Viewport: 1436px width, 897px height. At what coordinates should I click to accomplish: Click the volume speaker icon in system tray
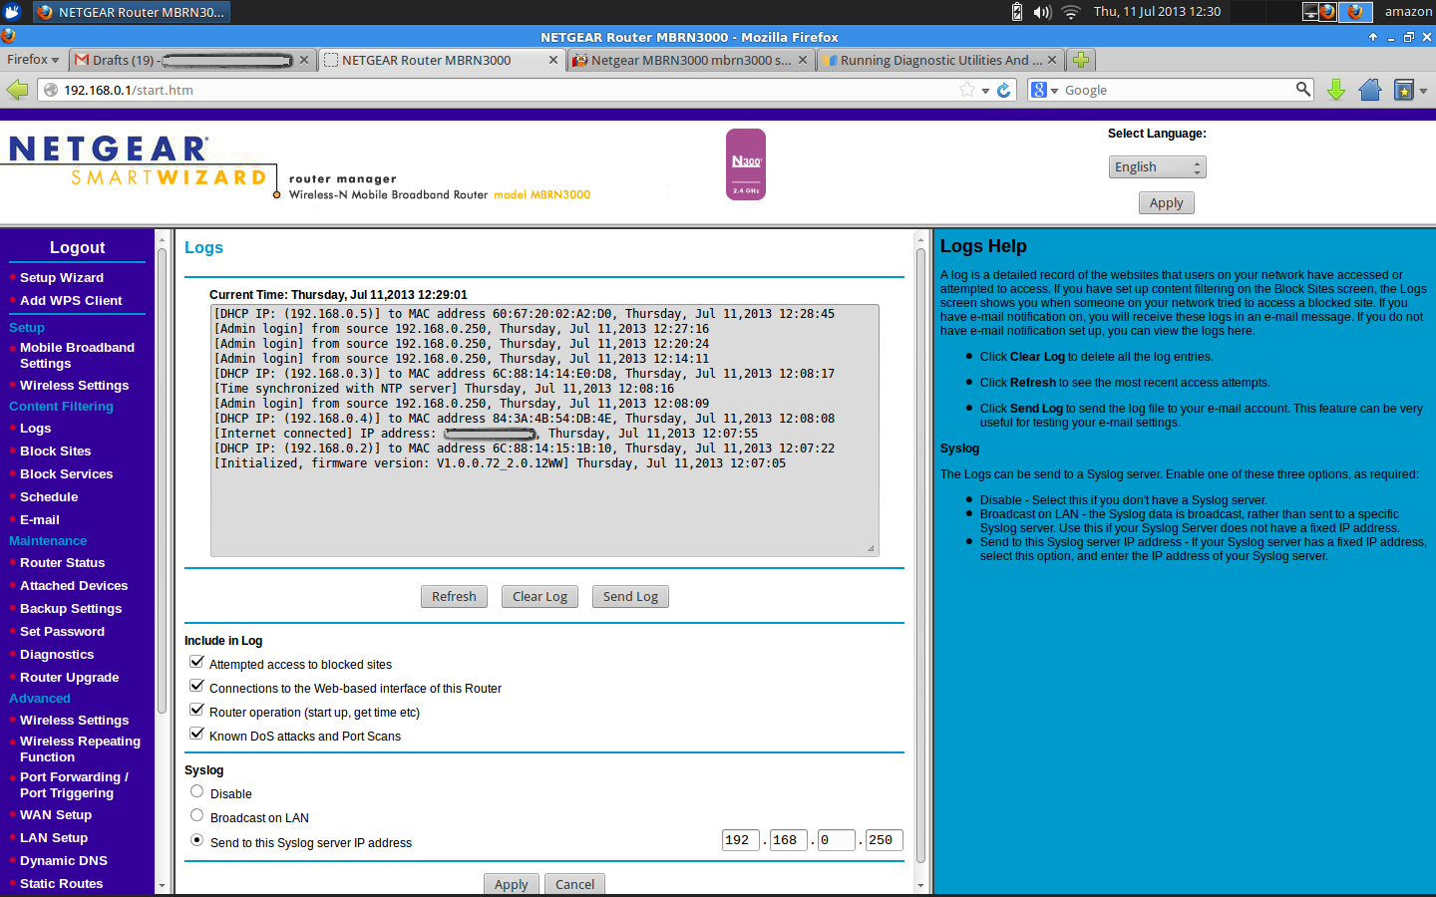click(x=1042, y=12)
